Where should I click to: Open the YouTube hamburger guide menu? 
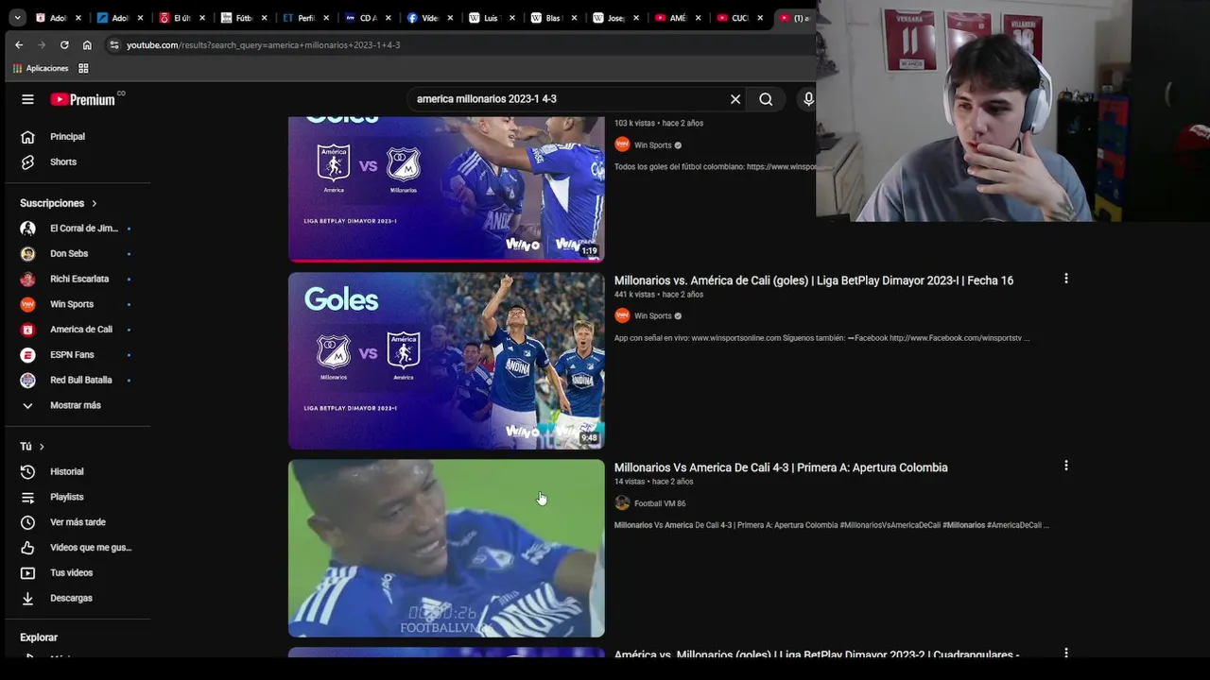coord(27,99)
